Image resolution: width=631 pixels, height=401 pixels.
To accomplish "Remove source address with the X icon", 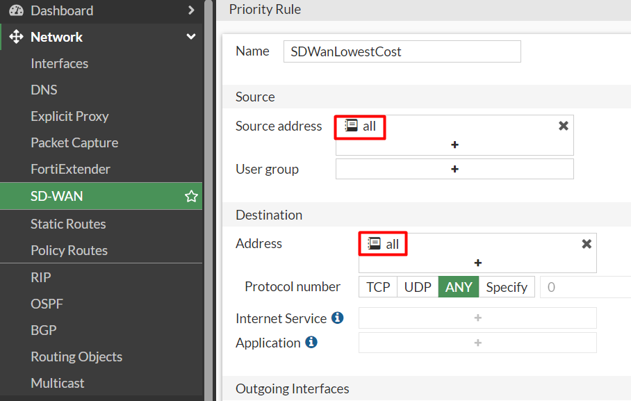I will point(564,126).
